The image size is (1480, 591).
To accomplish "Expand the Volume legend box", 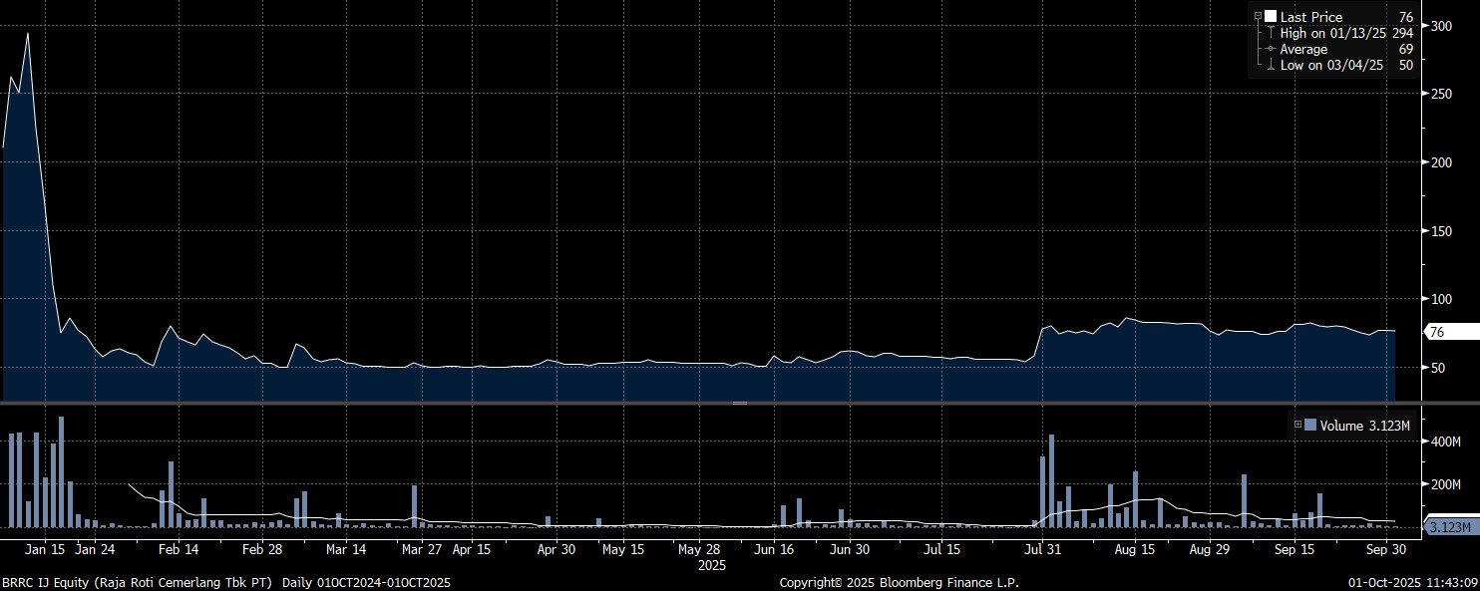I will coord(1297,425).
